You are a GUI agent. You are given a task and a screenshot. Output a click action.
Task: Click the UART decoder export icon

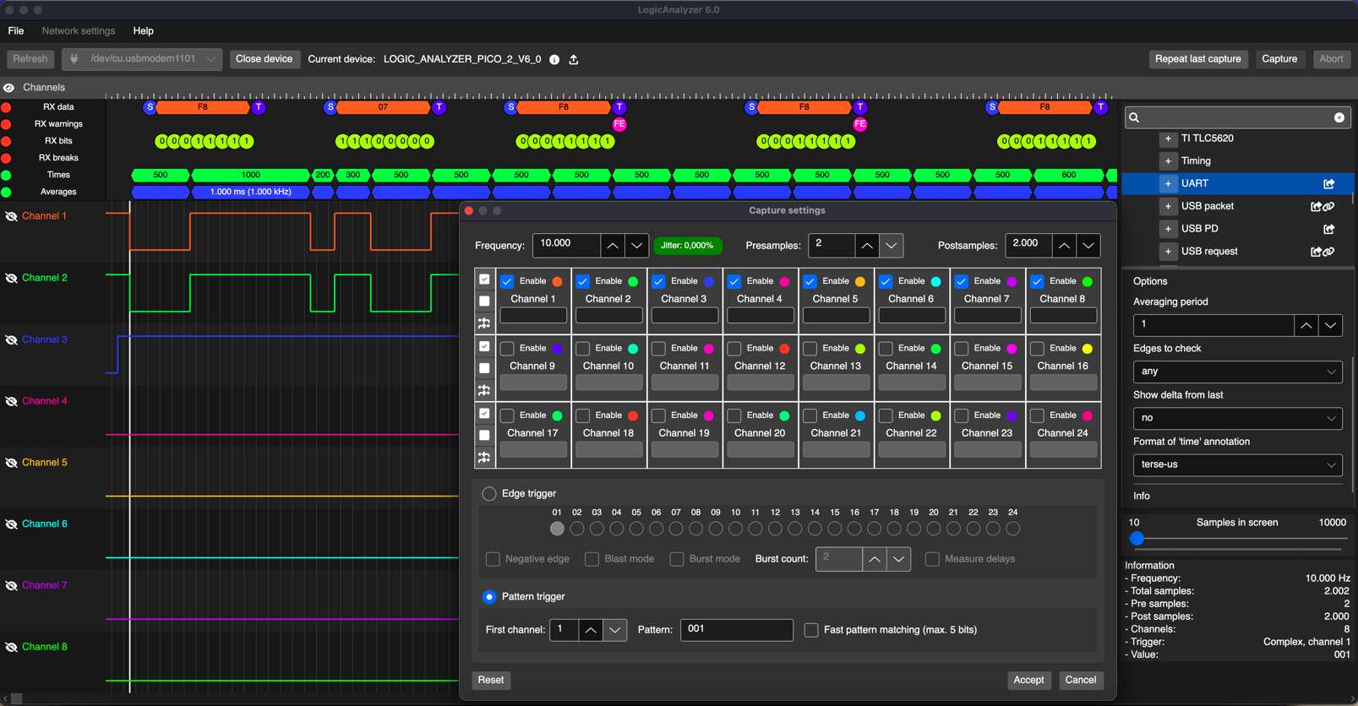1328,184
